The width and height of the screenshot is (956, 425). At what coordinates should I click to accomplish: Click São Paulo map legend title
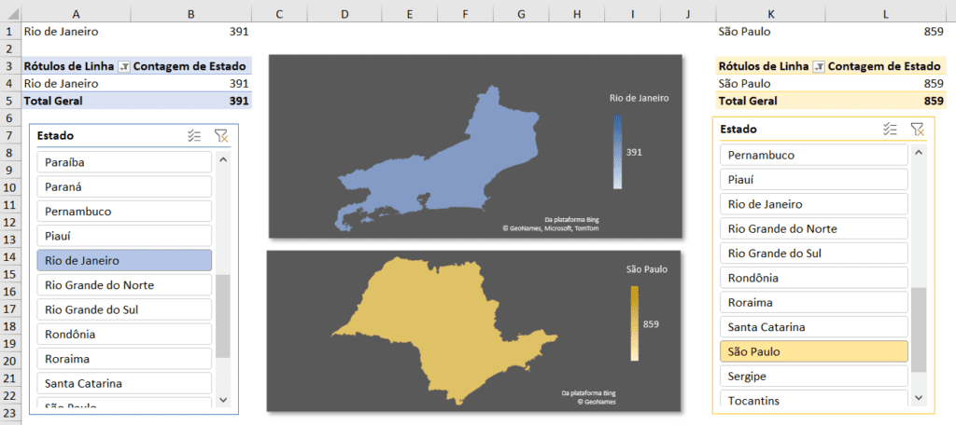pos(646,268)
